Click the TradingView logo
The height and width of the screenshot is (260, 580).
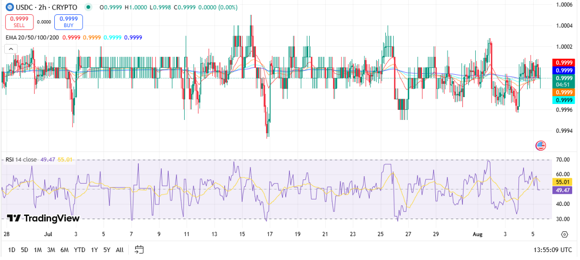tap(43, 218)
